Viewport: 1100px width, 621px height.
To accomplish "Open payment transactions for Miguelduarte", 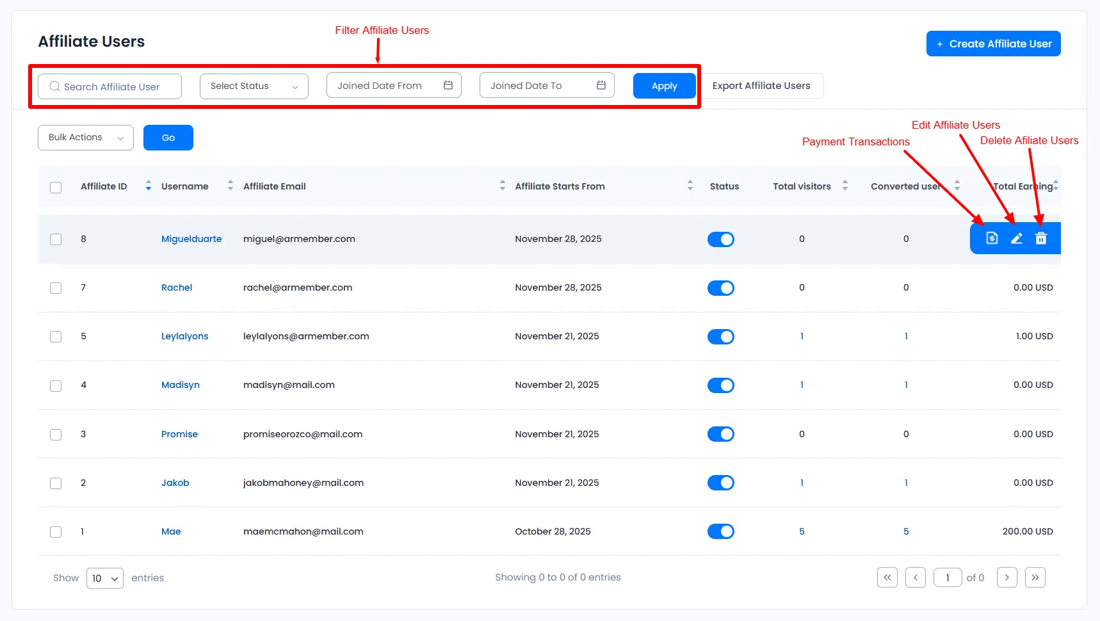I will tap(992, 238).
